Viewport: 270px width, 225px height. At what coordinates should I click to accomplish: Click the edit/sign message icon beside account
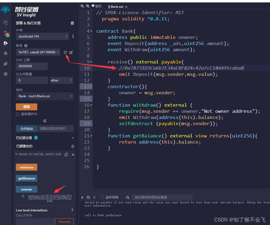71,52
